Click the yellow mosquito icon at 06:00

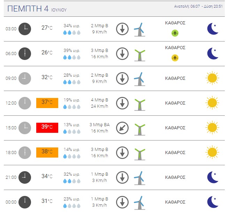coord(175,58)
